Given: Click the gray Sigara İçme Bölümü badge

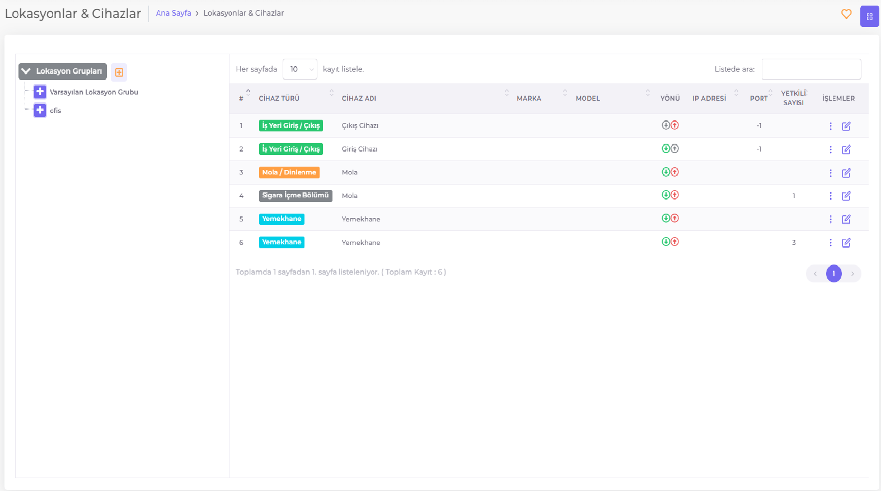Looking at the screenshot, I should click(296, 196).
